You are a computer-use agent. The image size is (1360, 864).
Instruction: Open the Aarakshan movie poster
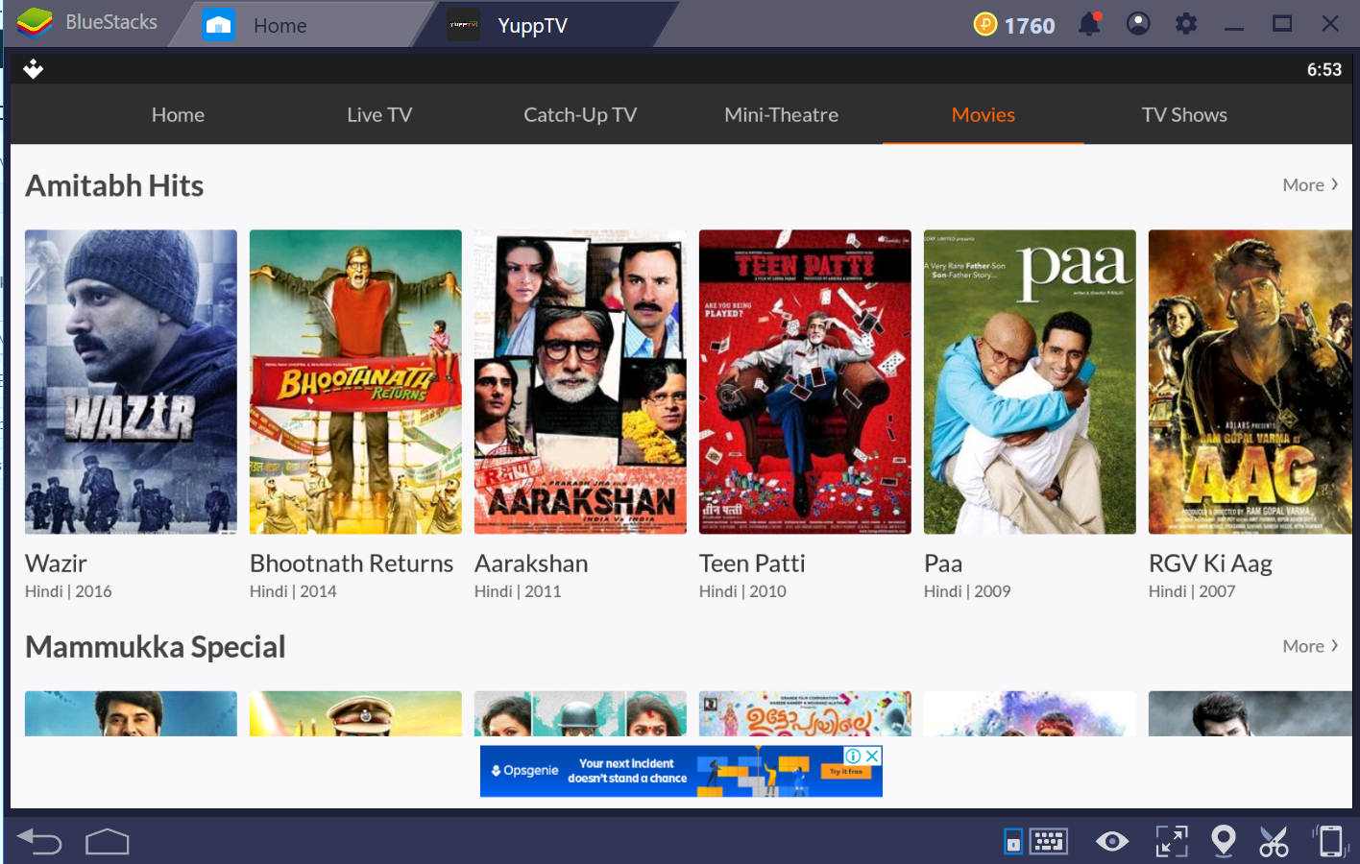(x=580, y=381)
